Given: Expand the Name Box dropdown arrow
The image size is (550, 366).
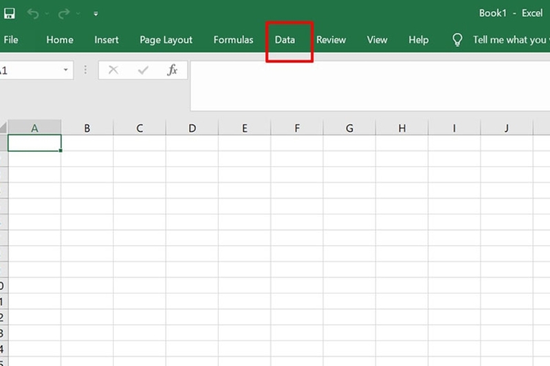Looking at the screenshot, I should click(x=65, y=69).
